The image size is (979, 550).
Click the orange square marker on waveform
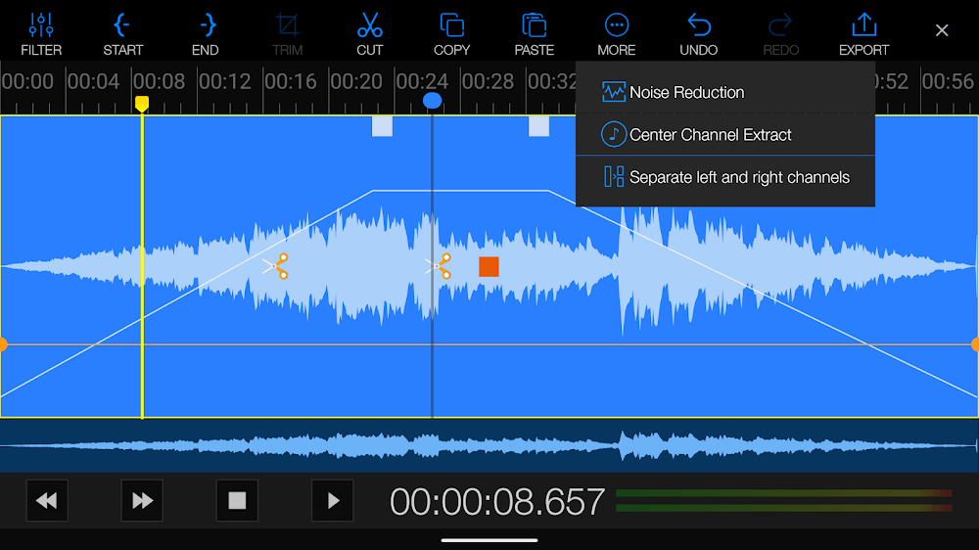click(x=489, y=266)
